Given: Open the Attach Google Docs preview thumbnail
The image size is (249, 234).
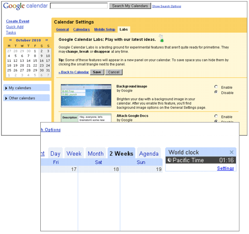Looking at the screenshot, I should click(86, 118).
